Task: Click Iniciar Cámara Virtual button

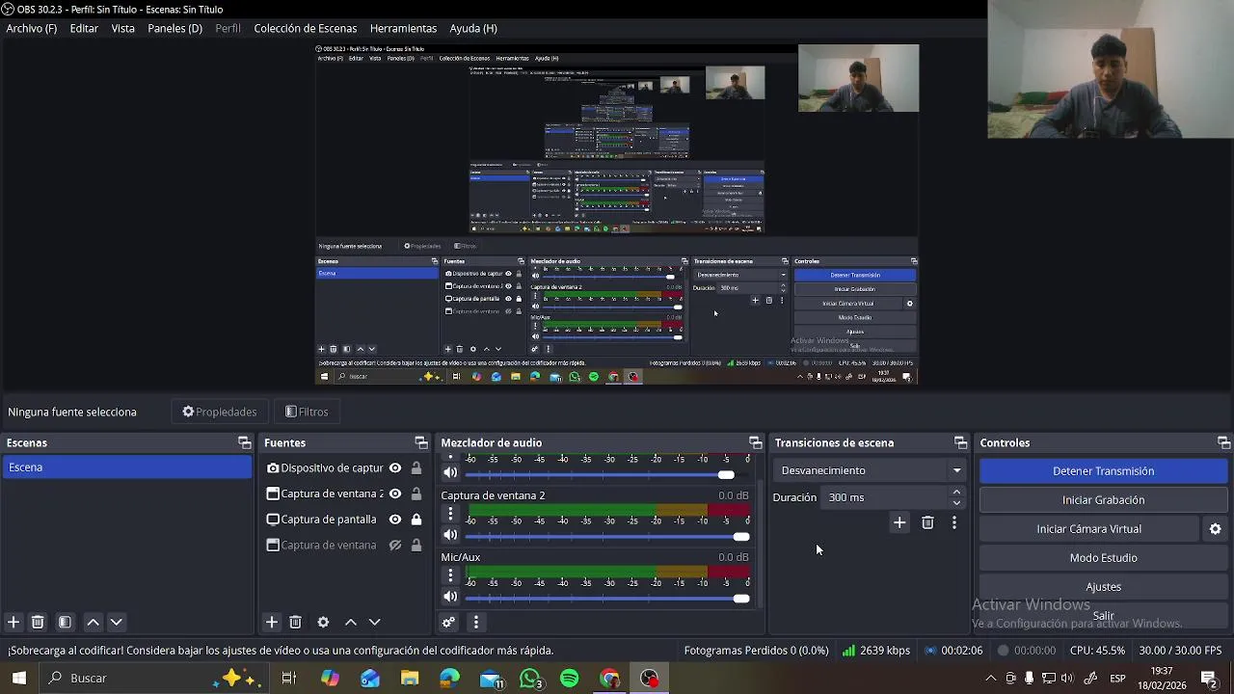Action: (x=1089, y=529)
